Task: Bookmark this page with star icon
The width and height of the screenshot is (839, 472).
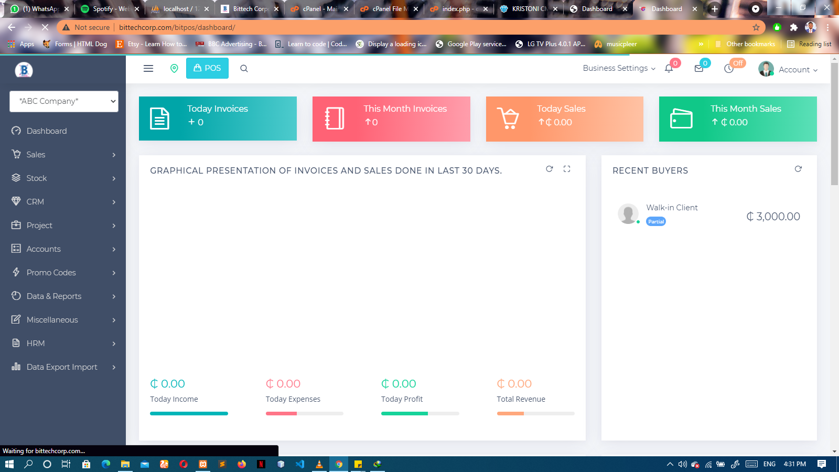Action: coord(756,27)
